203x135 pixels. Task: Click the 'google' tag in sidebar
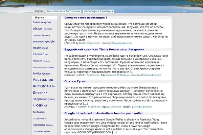(x=50, y=42)
